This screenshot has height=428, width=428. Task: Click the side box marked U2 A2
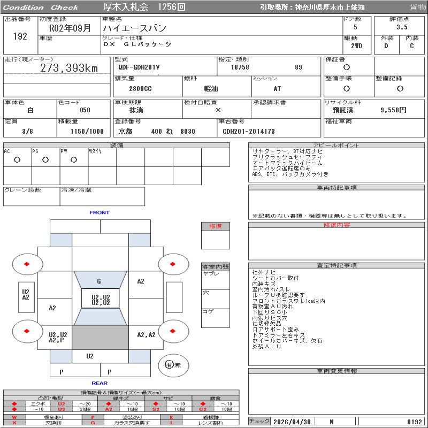(x=26, y=297)
